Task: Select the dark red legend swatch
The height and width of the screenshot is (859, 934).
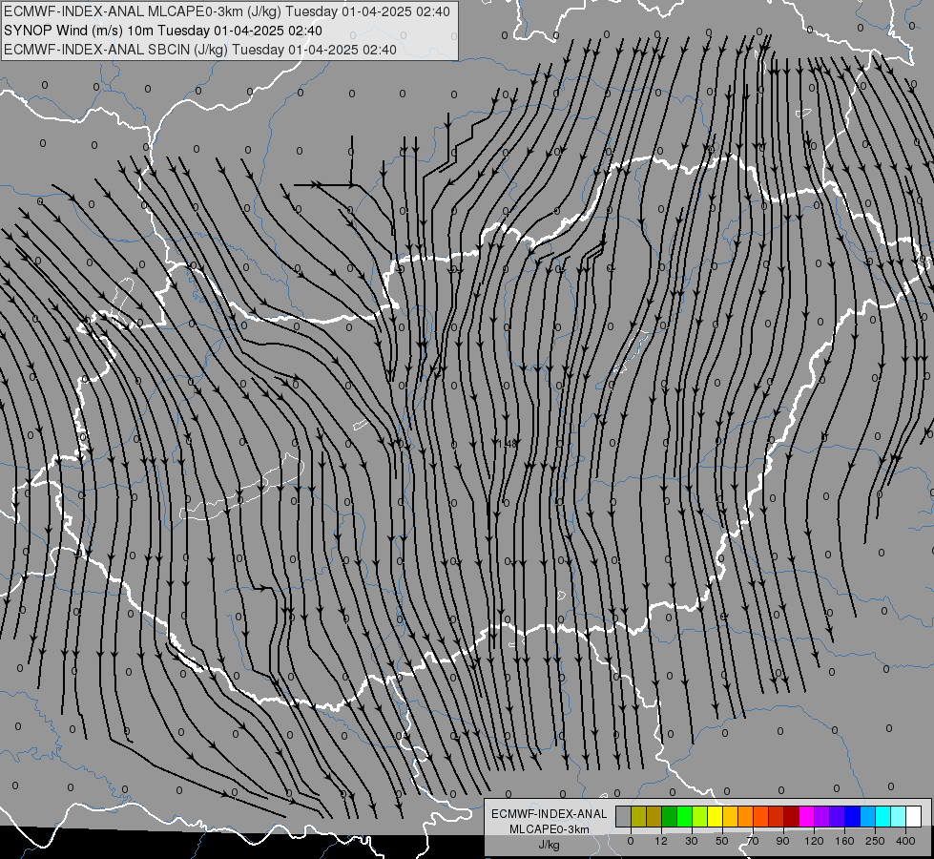Action: (x=792, y=816)
